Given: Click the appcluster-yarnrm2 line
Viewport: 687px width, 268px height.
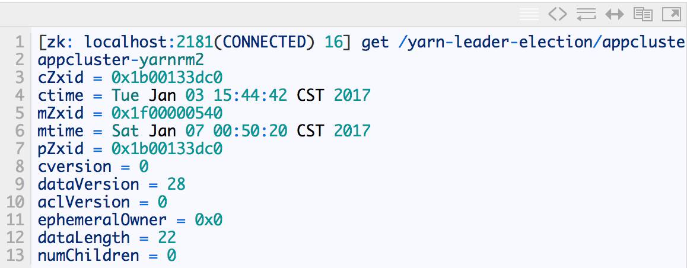Looking at the screenshot, I should (121, 60).
